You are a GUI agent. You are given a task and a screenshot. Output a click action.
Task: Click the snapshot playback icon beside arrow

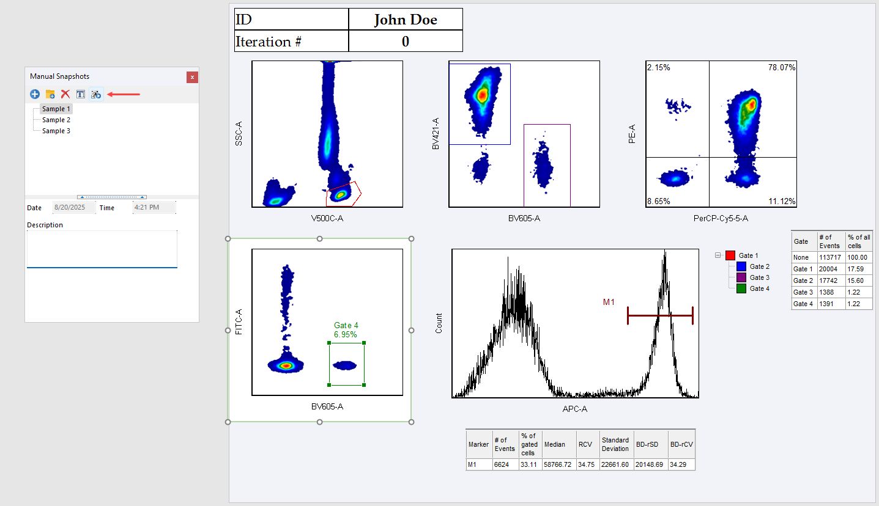tap(96, 94)
